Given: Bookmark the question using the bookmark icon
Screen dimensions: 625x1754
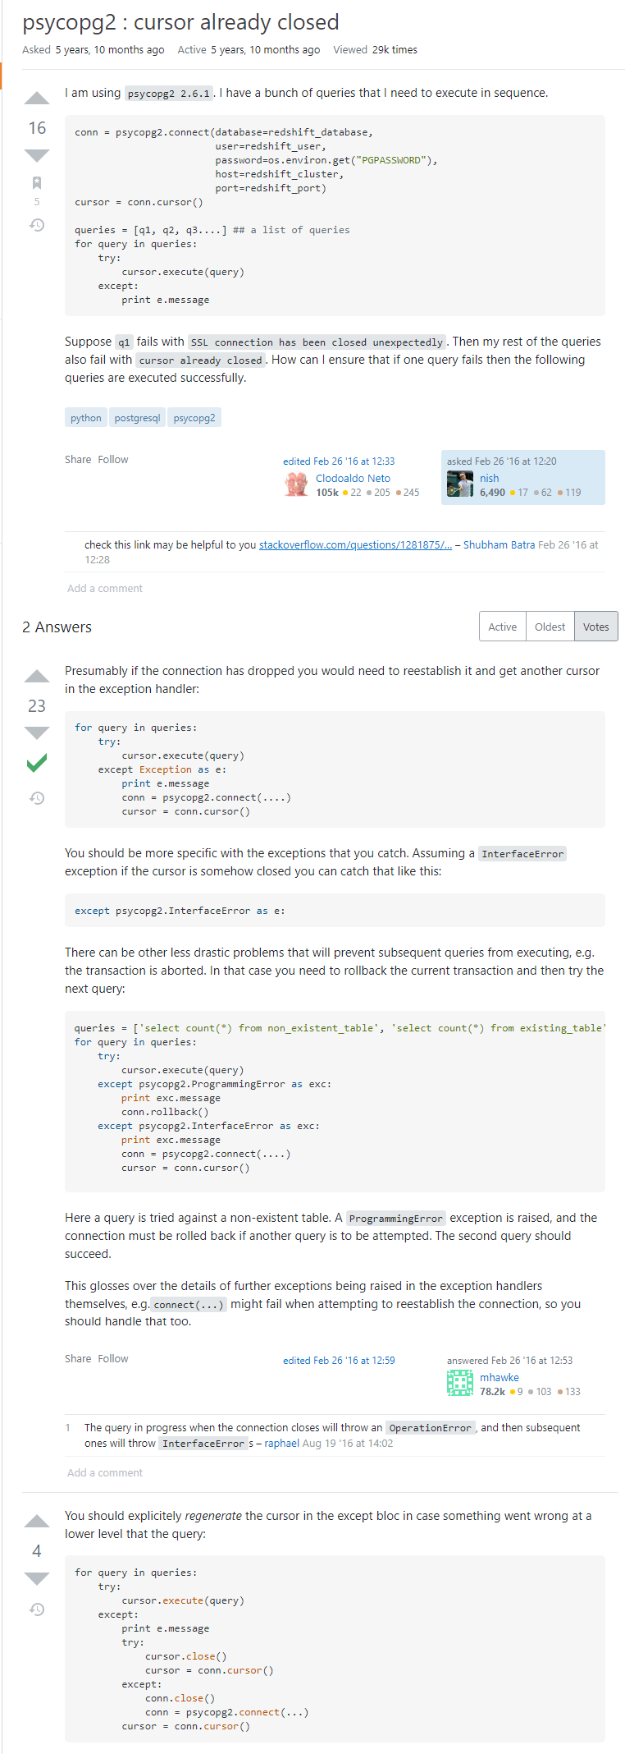Looking at the screenshot, I should (37, 182).
